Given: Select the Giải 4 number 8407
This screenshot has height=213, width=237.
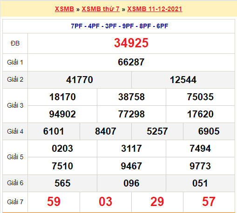Looking at the screenshot, I should point(106,131).
